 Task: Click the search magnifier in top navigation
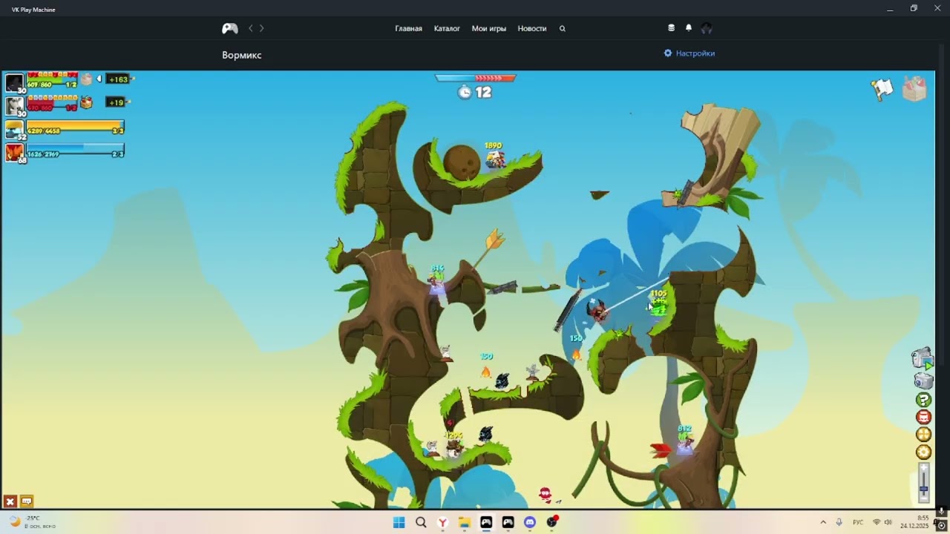click(x=562, y=28)
